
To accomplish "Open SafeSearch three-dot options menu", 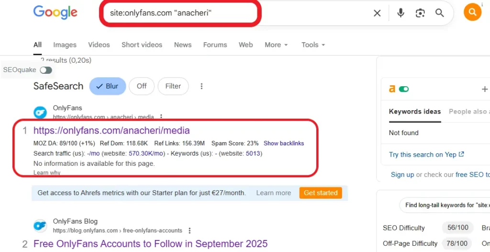I will pyautogui.click(x=201, y=86).
